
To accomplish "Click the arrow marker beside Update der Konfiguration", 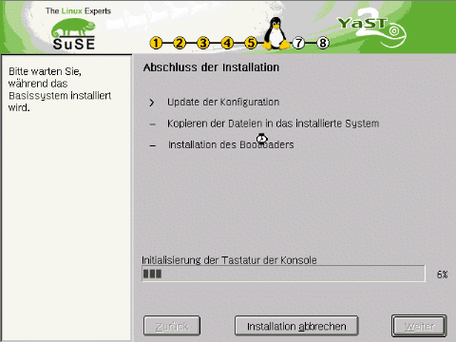I will [x=152, y=103].
